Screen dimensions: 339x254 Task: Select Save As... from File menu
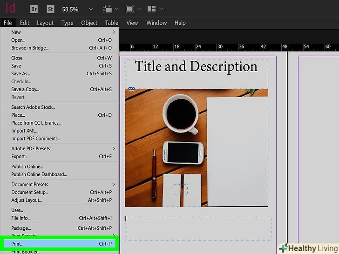point(20,74)
